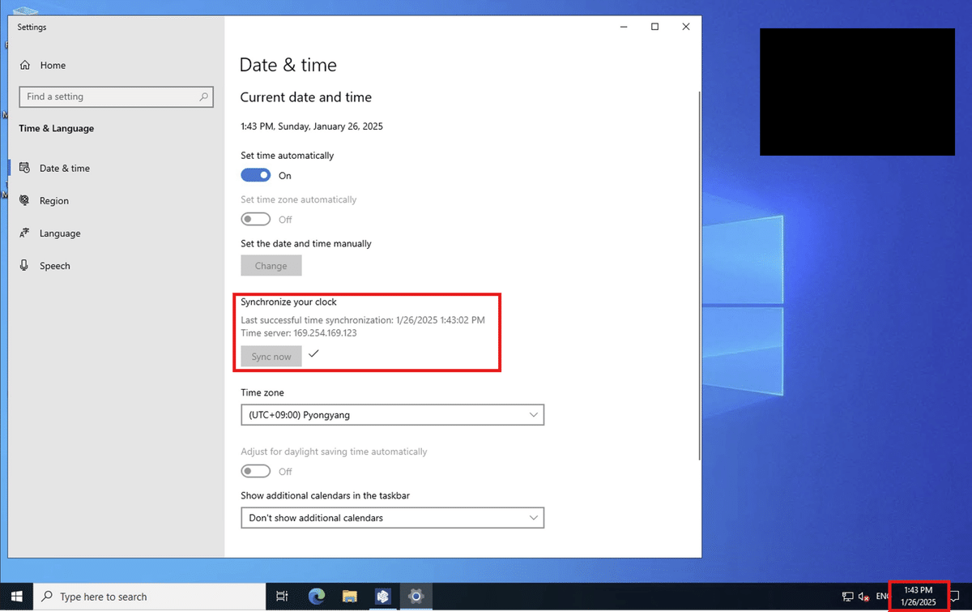Open Task View from the taskbar
This screenshot has width=972, height=612.
282,596
